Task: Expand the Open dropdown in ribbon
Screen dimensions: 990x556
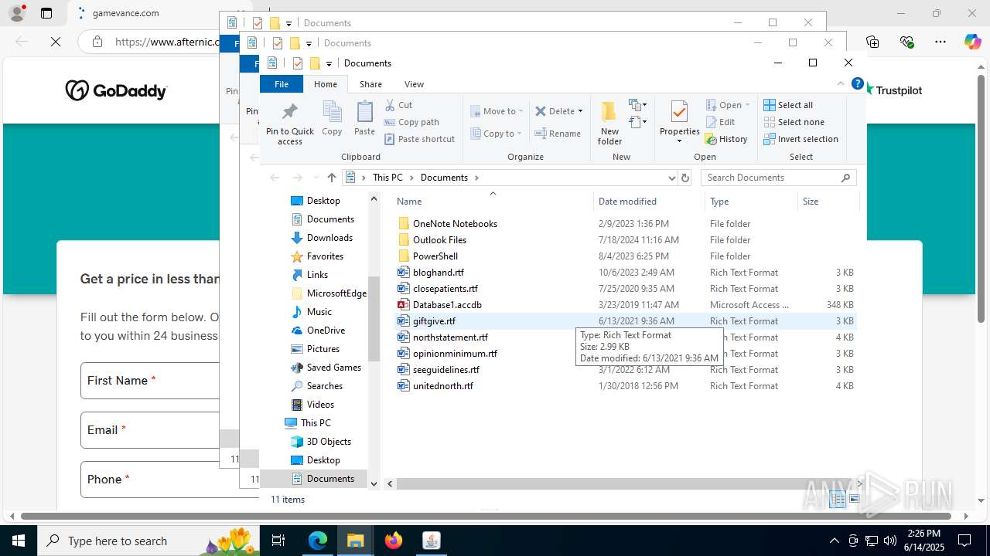Action: (x=728, y=105)
